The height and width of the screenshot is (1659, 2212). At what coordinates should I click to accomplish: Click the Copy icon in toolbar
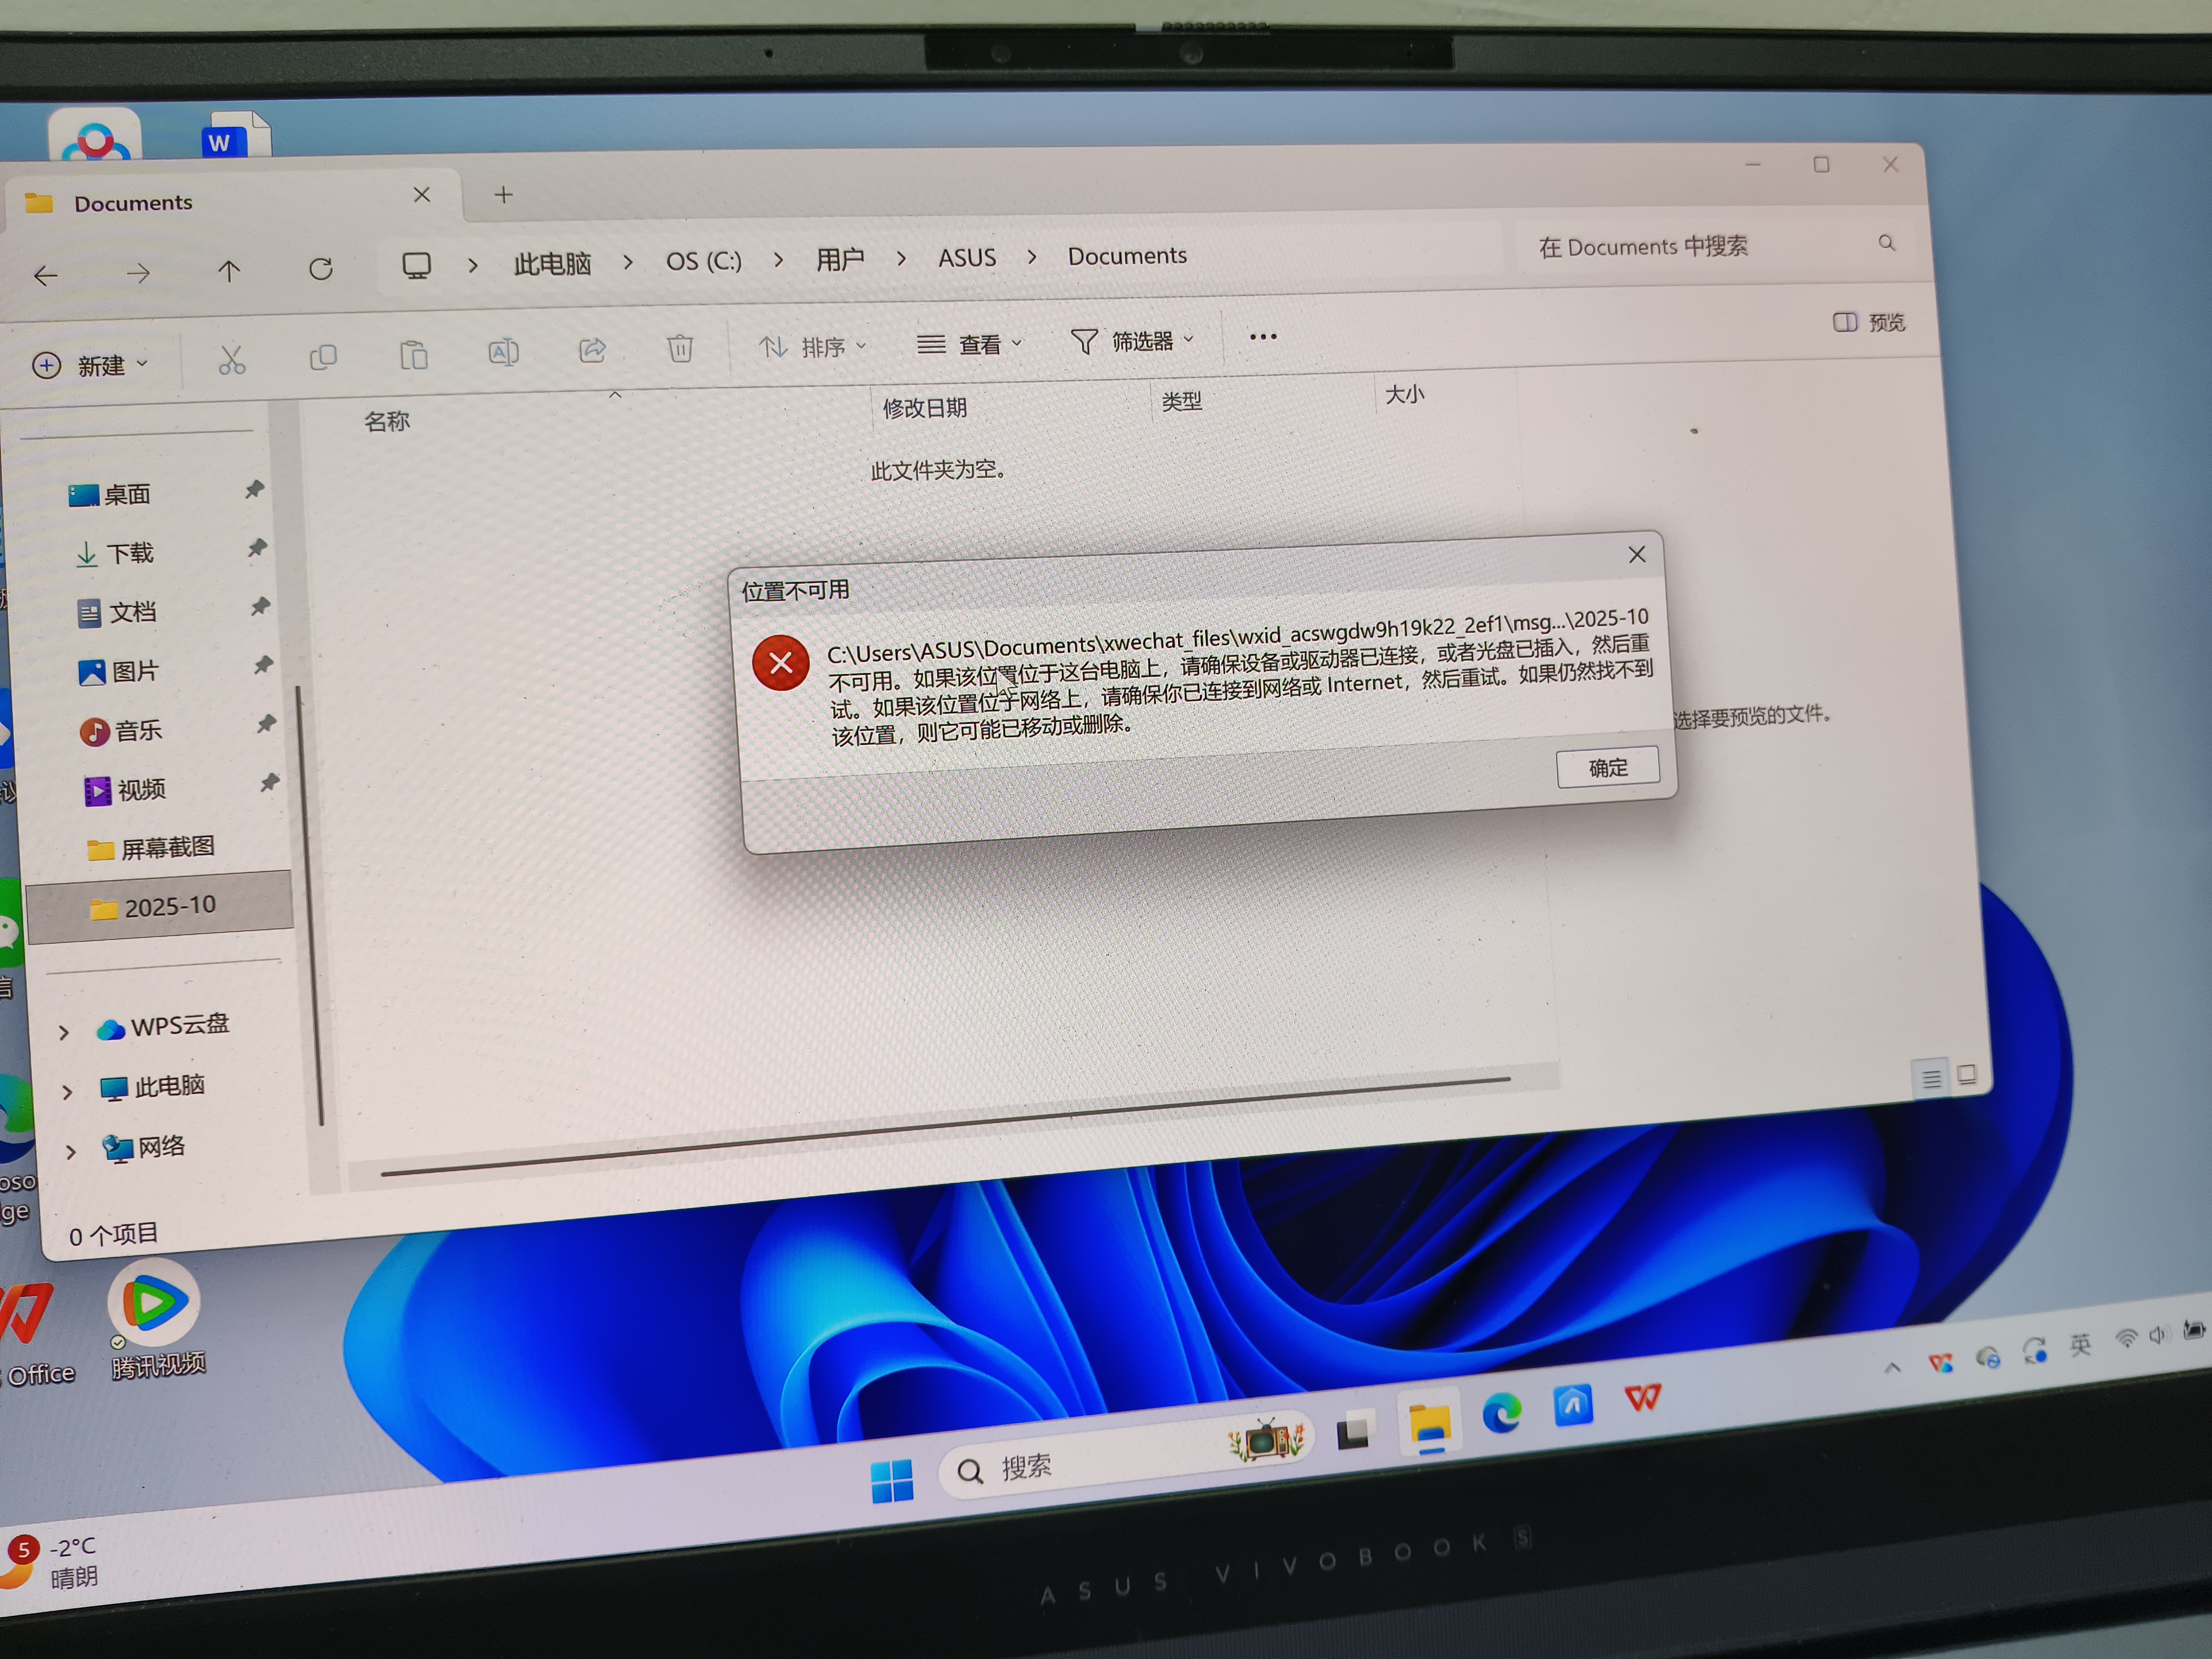[323, 357]
